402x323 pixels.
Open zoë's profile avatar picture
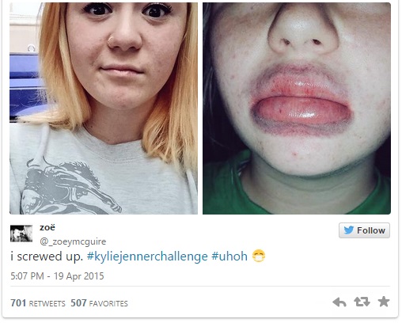tap(21, 234)
